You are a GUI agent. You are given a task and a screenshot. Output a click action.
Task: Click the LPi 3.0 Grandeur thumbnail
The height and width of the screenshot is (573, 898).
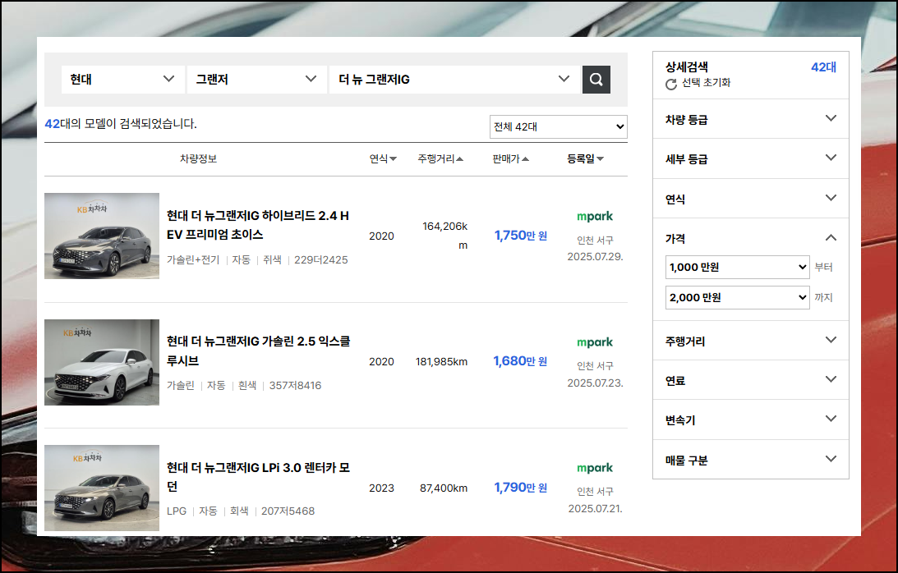coord(102,488)
